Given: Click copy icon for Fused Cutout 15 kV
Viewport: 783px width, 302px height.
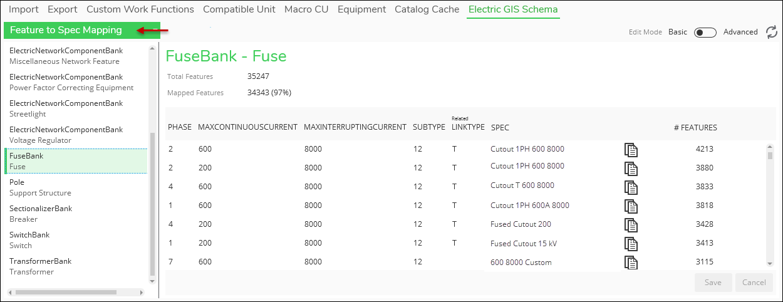Looking at the screenshot, I should [631, 243].
